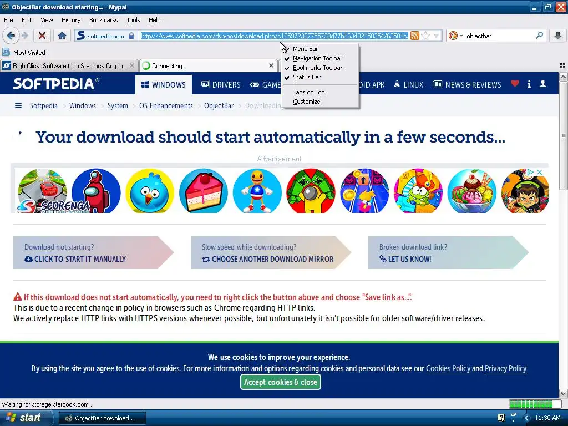Go to System breadcrumb link
Screen dimensions: 568x426
[118, 105]
